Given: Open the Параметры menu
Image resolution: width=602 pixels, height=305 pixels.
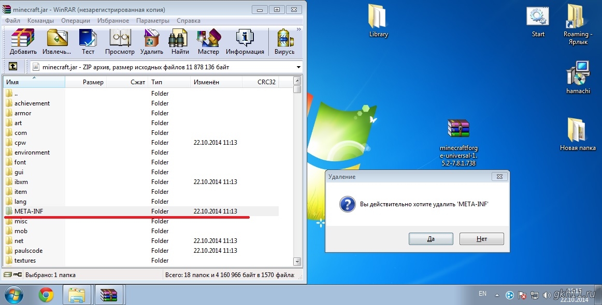Looking at the screenshot, I should (153, 21).
